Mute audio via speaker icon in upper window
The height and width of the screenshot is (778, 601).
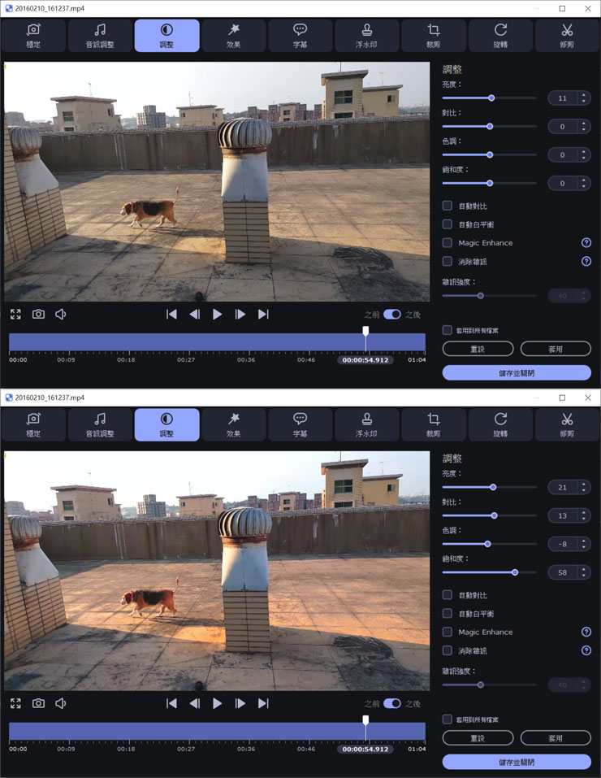coord(60,314)
